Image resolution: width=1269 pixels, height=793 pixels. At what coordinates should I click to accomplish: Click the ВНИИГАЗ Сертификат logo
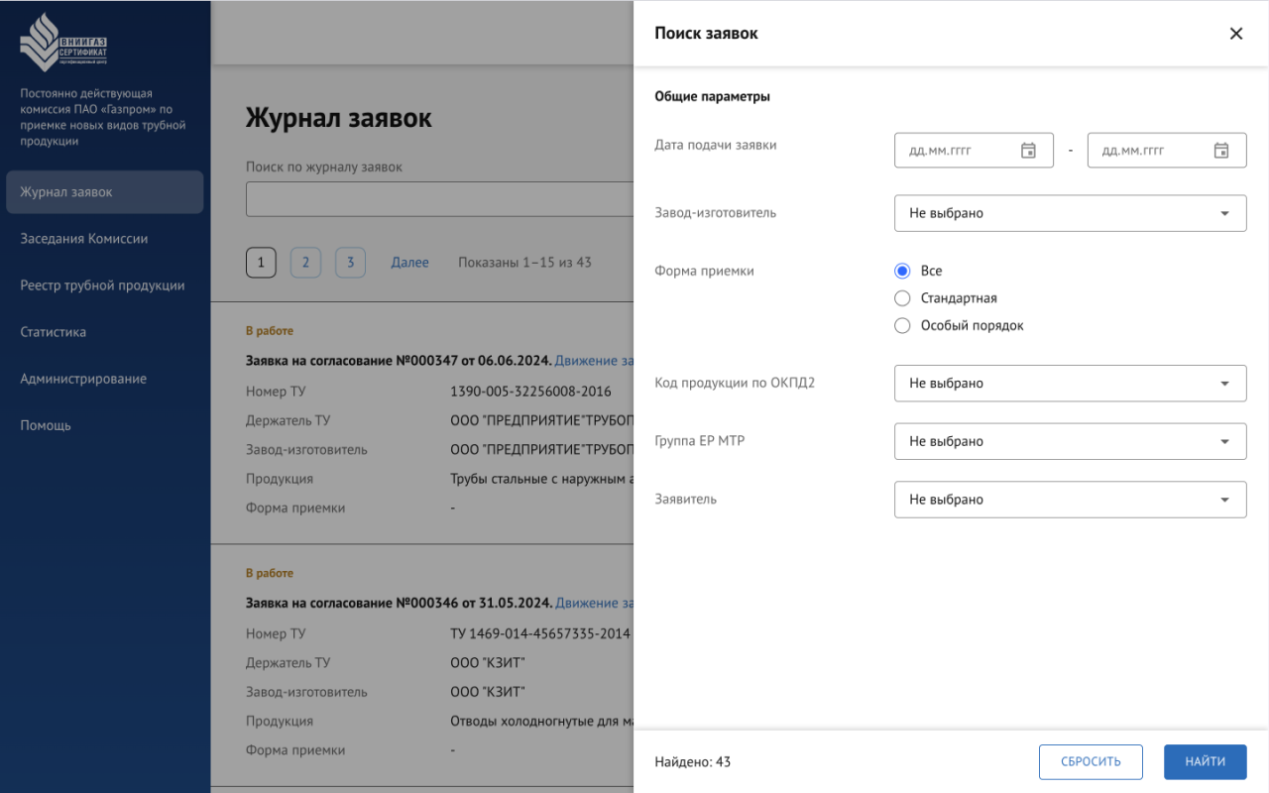tap(63, 43)
